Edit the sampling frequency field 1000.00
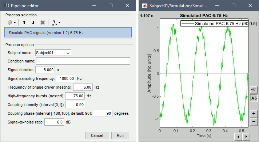This screenshot has height=142, width=259. click(65, 78)
